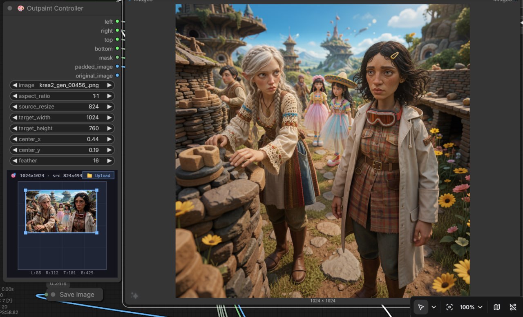The height and width of the screenshot is (317, 523).
Task: Click the target icon beside 1024×1024 text
Action: (13, 175)
